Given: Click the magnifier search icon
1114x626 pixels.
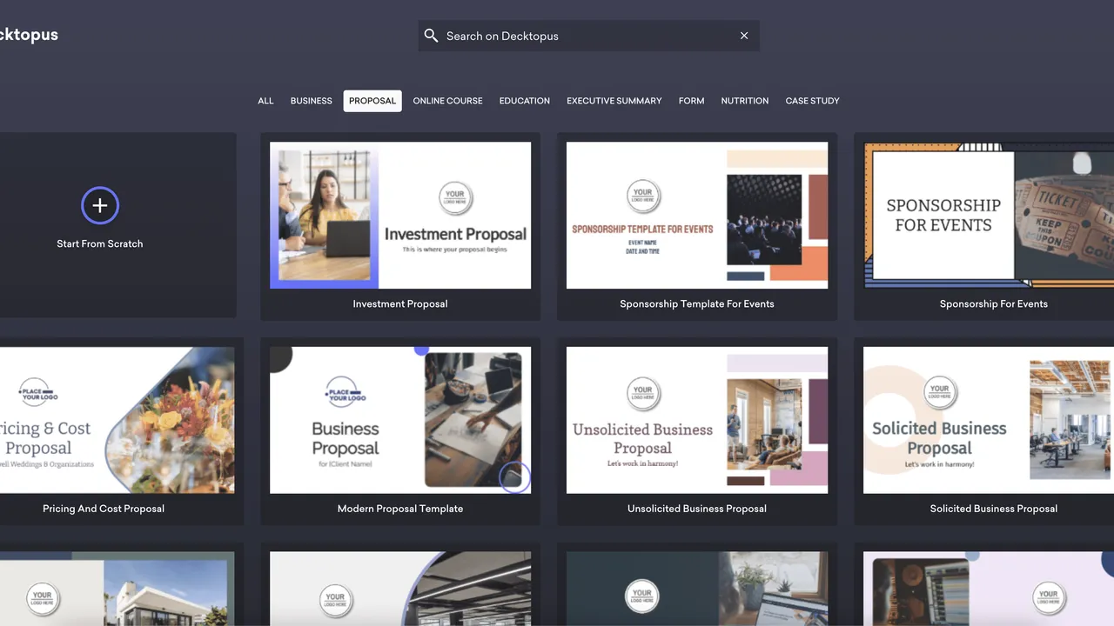Looking at the screenshot, I should (x=431, y=36).
